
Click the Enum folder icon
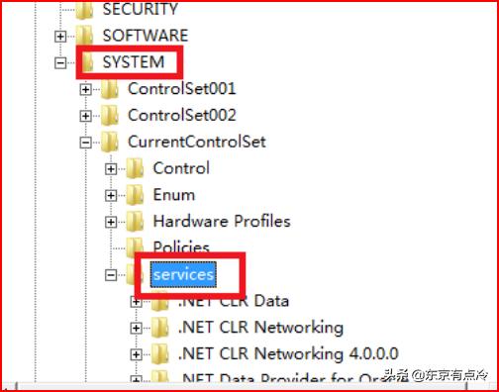pyautogui.click(x=135, y=195)
